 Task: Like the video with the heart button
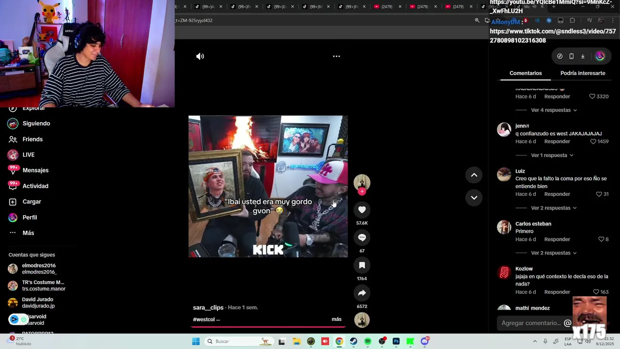tap(362, 209)
